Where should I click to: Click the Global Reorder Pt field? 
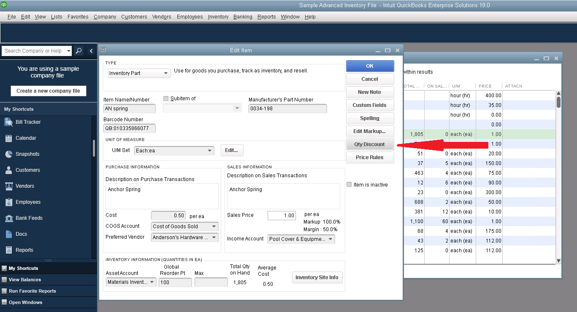(175, 282)
